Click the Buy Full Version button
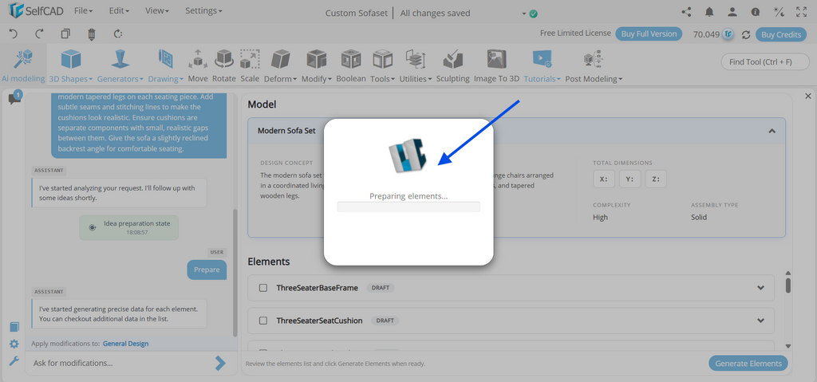Viewport: 817px width, 382px height. (649, 33)
